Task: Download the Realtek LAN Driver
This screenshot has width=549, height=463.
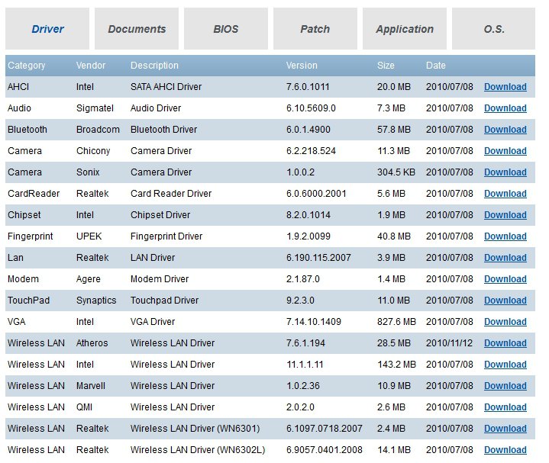Action: 505,257
